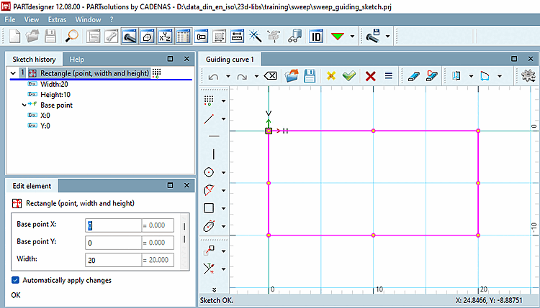Click the Open folder icon in the main toolbar

(x=32, y=36)
